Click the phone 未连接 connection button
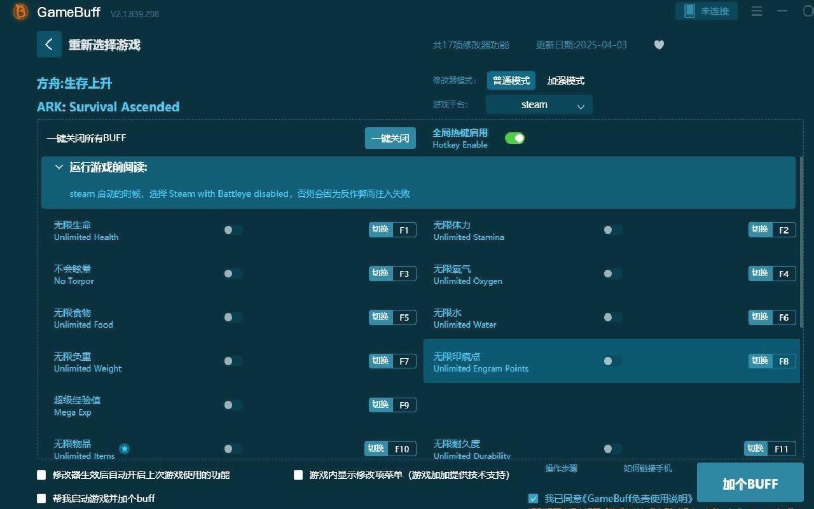This screenshot has height=509, width=814. pos(707,11)
